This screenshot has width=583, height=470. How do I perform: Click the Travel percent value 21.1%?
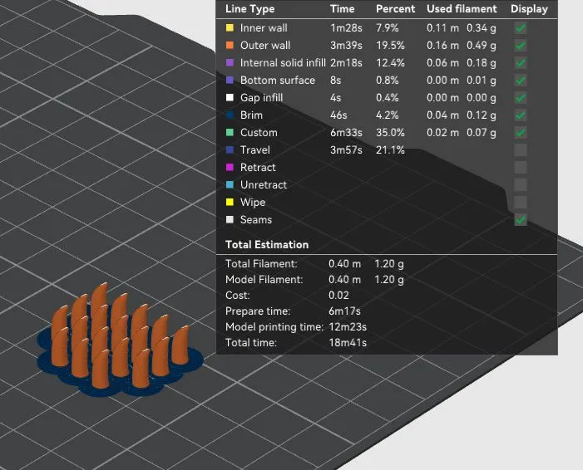390,150
